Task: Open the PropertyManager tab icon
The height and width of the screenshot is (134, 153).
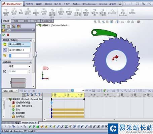Action: [9, 26]
